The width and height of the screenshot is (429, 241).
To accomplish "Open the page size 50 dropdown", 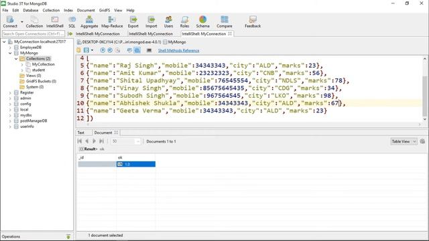I will click(137, 141).
